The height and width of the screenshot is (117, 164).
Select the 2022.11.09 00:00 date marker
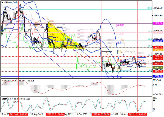[101, 114]
